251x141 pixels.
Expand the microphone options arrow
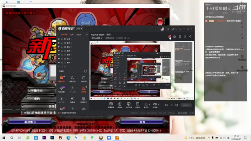tap(150, 105)
